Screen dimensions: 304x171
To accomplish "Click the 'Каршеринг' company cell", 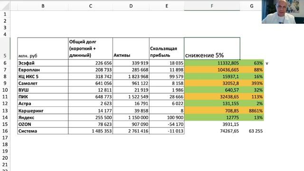I will pyautogui.click(x=43, y=111).
